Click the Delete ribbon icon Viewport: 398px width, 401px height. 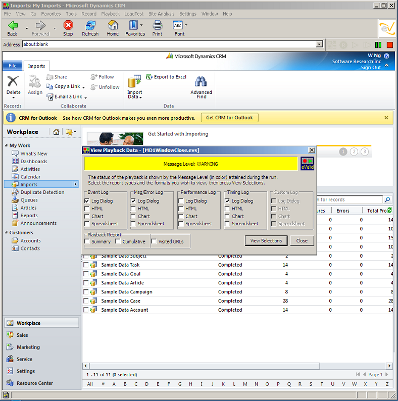(x=13, y=81)
